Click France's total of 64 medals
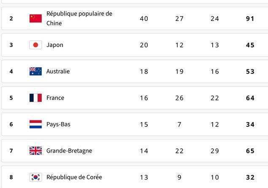This screenshot has height=188, width=268. 250,98
